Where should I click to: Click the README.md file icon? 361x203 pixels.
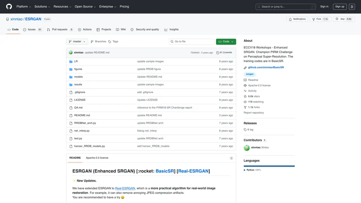point(71,115)
